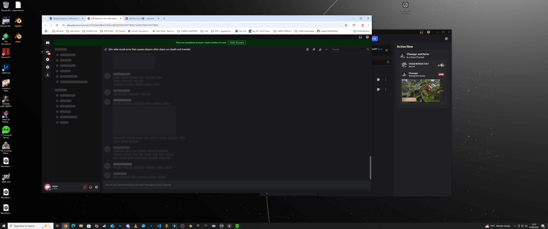Click the browser back arrow
Screen dimensions: 548x229
45,25
